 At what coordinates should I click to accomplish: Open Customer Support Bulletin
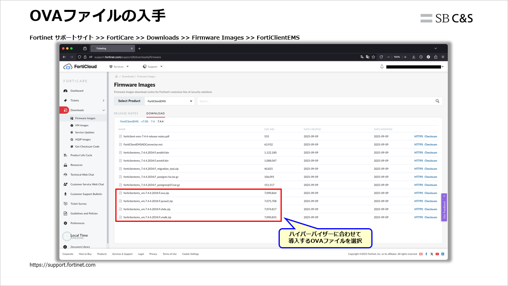pos(86,194)
